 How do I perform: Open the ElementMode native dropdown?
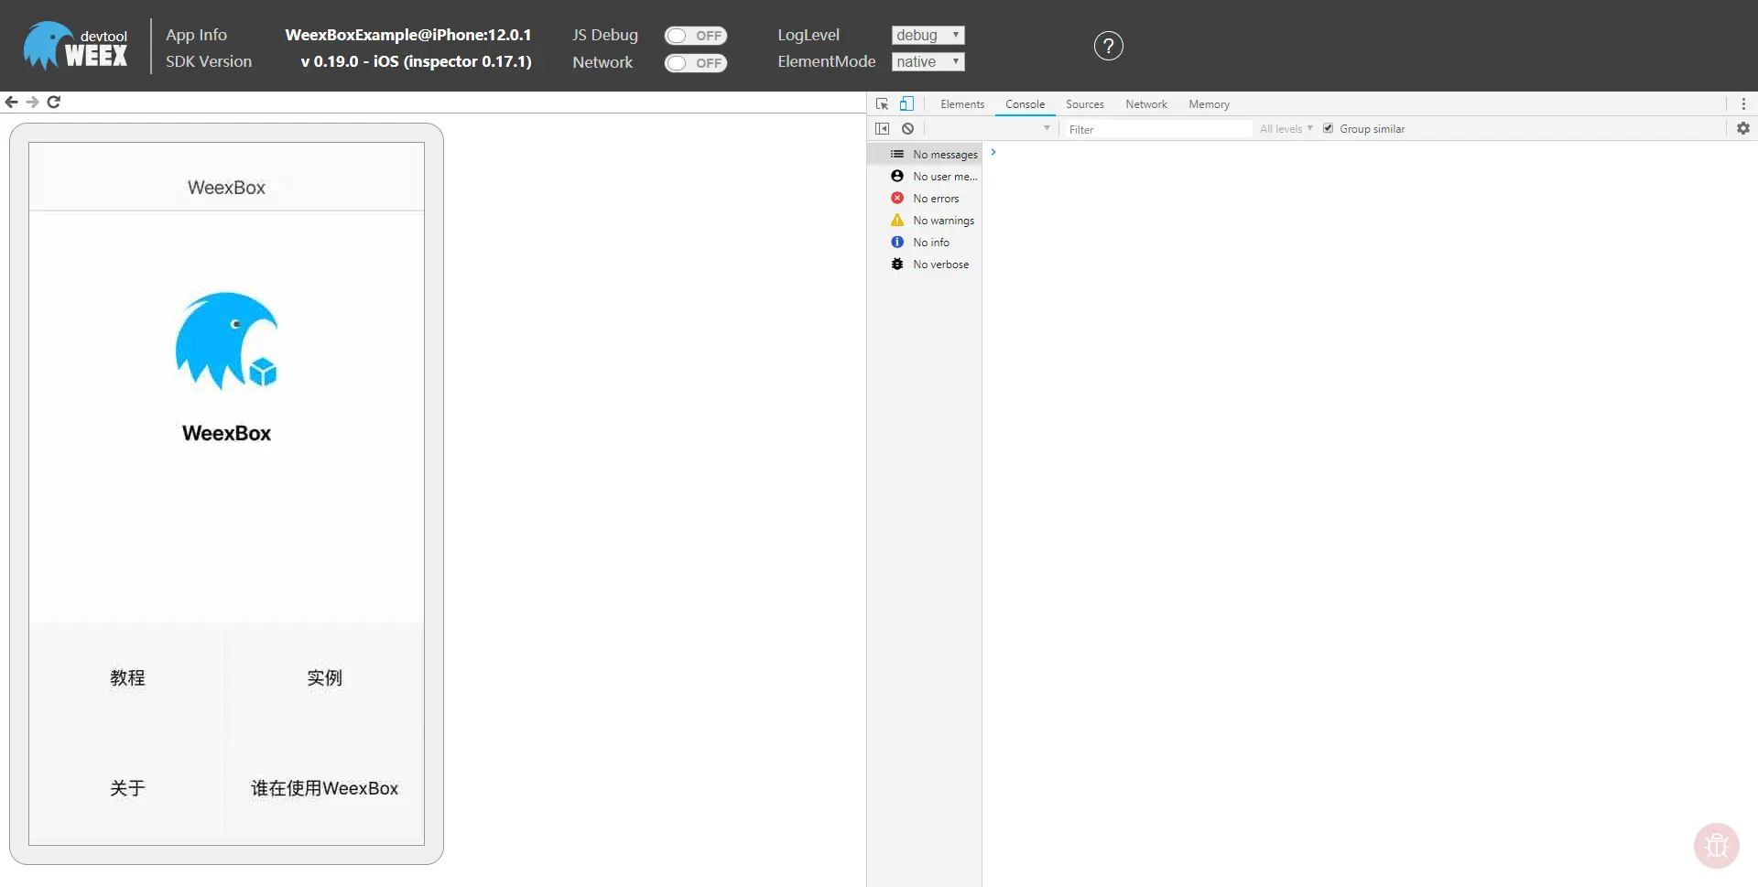click(x=928, y=61)
